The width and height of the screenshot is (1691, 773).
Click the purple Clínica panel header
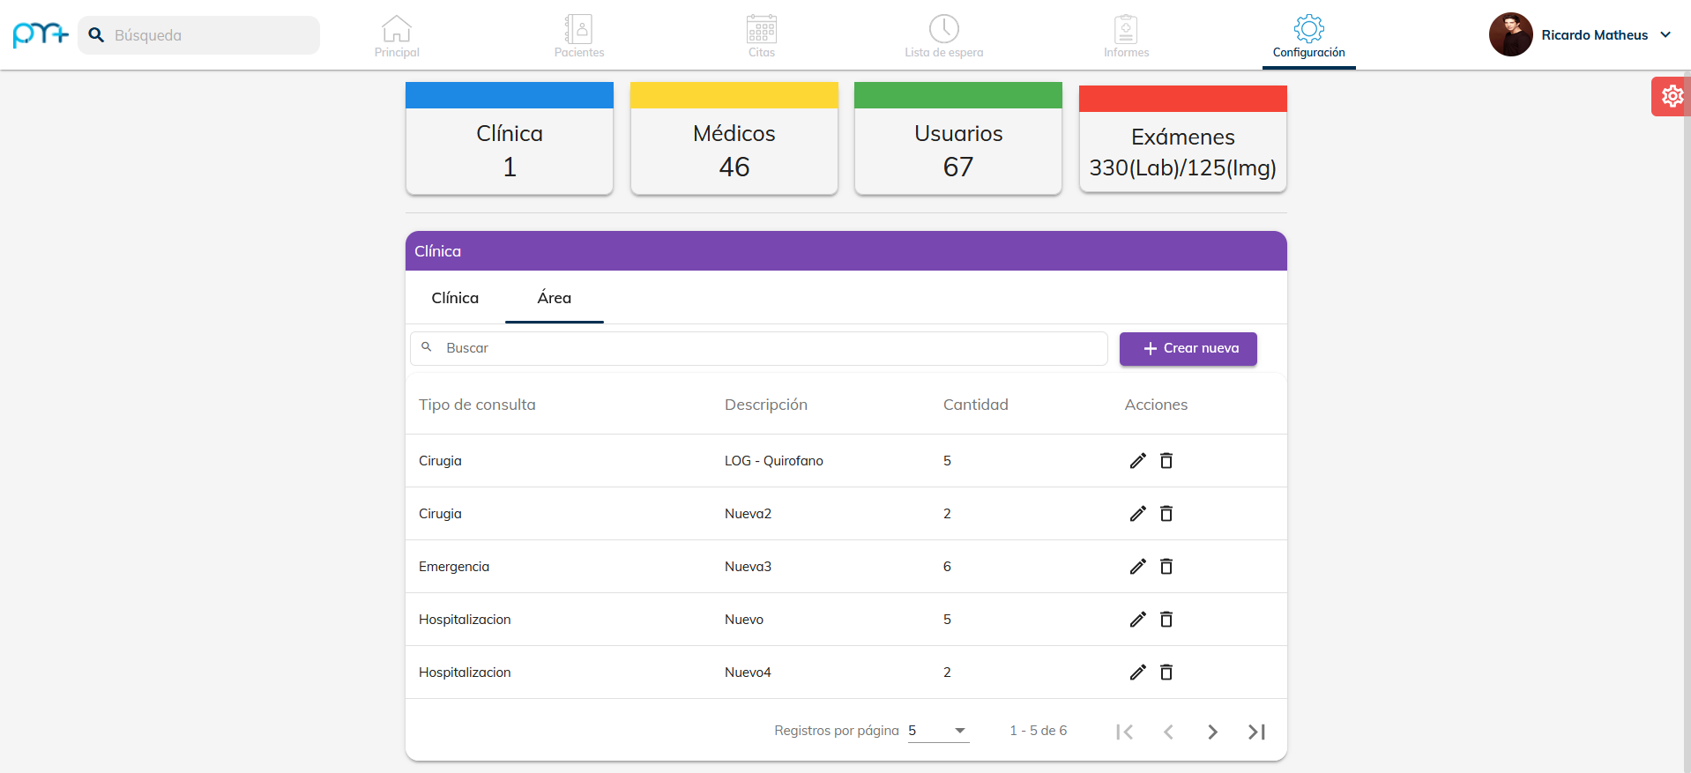pyautogui.click(x=846, y=251)
